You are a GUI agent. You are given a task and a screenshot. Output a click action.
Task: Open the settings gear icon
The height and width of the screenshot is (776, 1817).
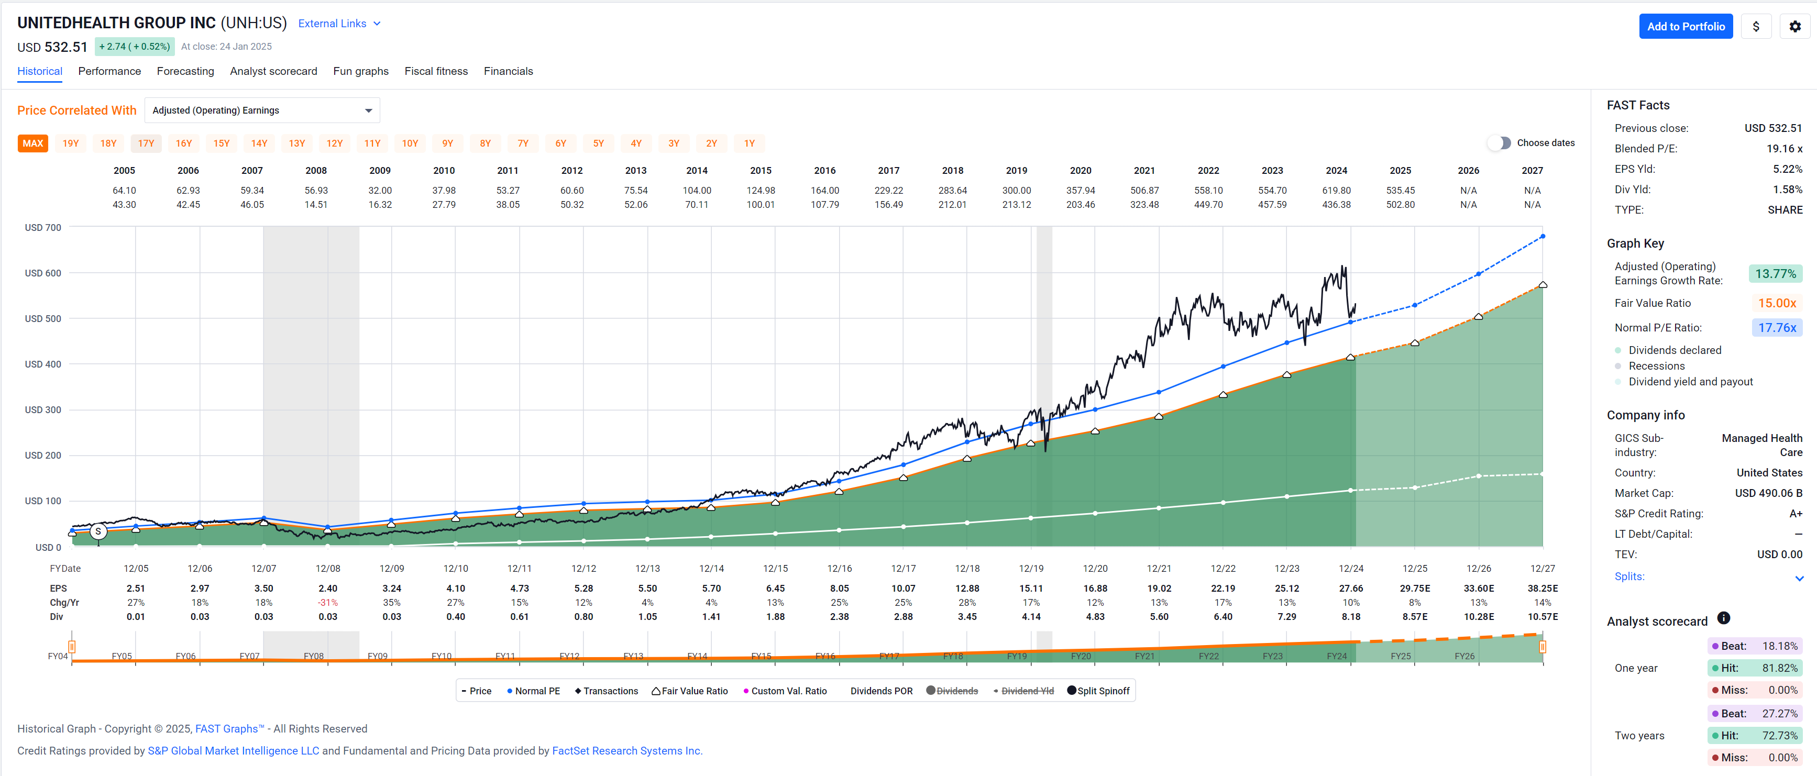(1794, 27)
